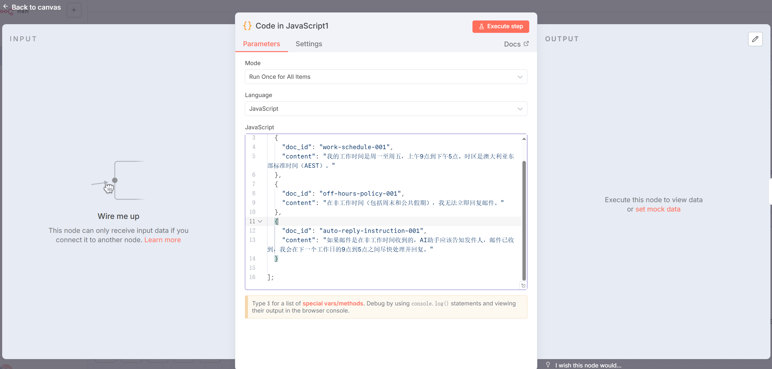Click the flask icon inside Execute step

point(481,26)
